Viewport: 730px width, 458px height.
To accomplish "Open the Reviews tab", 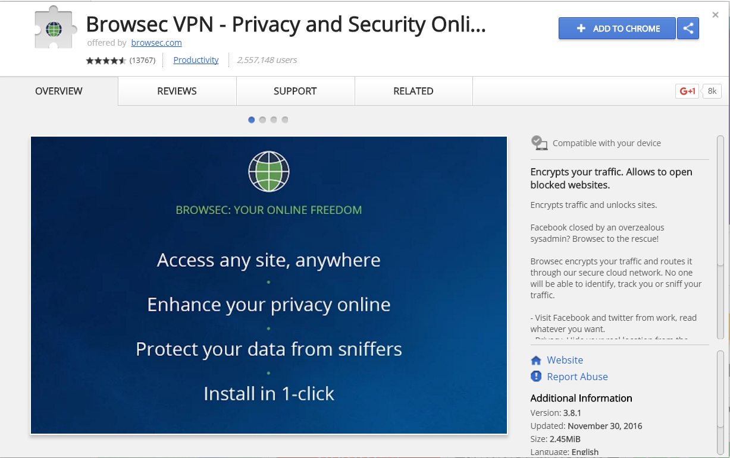I will tap(177, 91).
